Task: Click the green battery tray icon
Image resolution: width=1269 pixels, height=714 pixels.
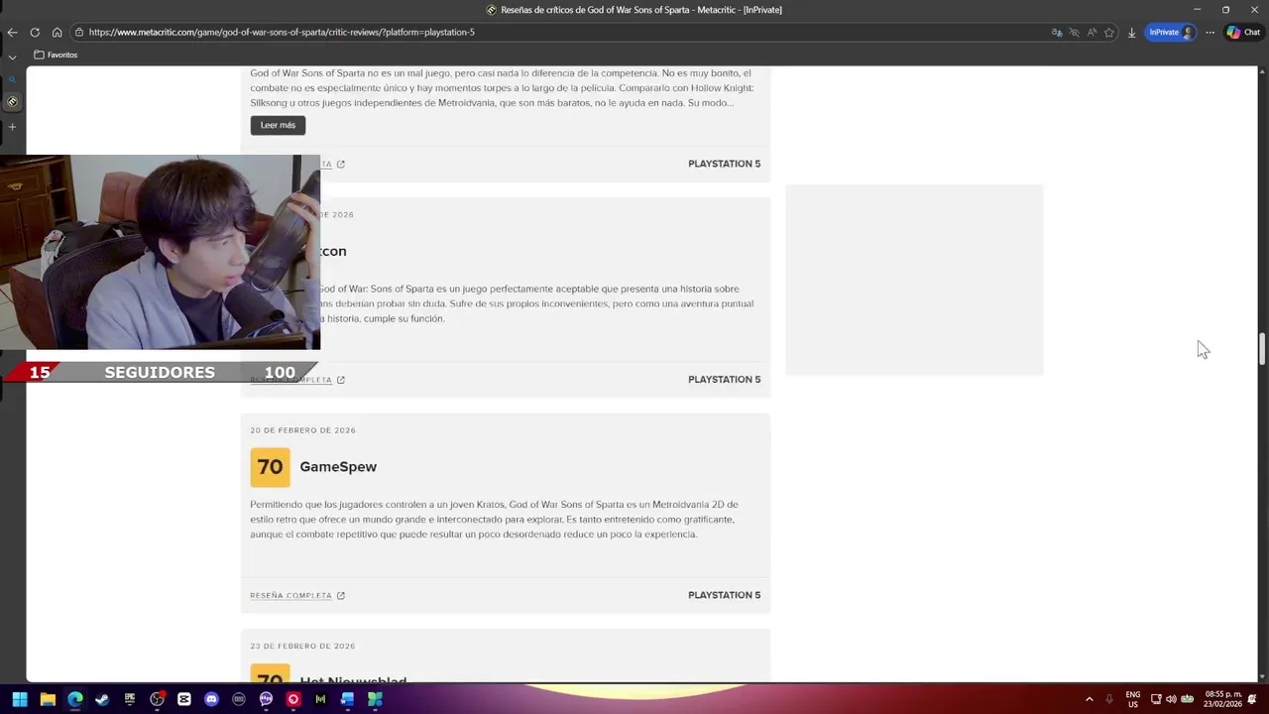Action: [x=1187, y=699]
